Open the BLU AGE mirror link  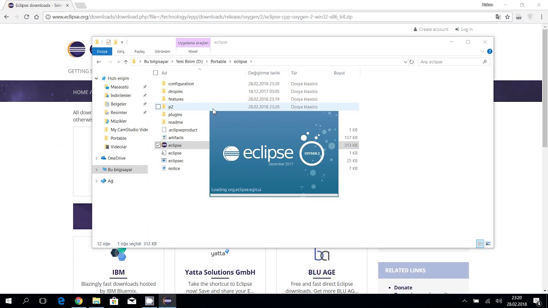click(322, 272)
